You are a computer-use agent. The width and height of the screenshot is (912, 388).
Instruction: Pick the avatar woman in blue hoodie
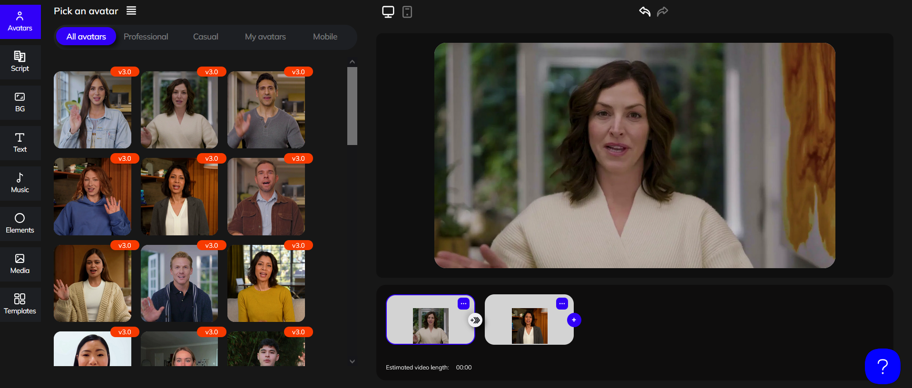(92, 197)
